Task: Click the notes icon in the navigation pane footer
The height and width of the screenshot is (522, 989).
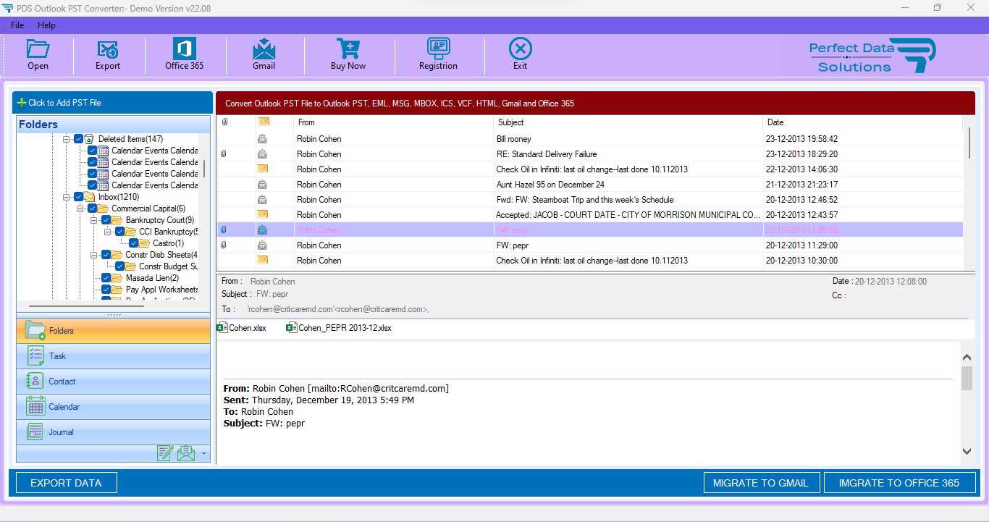Action: pyautogui.click(x=165, y=453)
